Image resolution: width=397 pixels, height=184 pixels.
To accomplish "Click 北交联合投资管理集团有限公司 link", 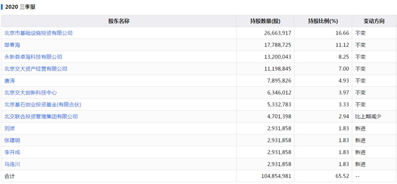I will (x=41, y=117).
